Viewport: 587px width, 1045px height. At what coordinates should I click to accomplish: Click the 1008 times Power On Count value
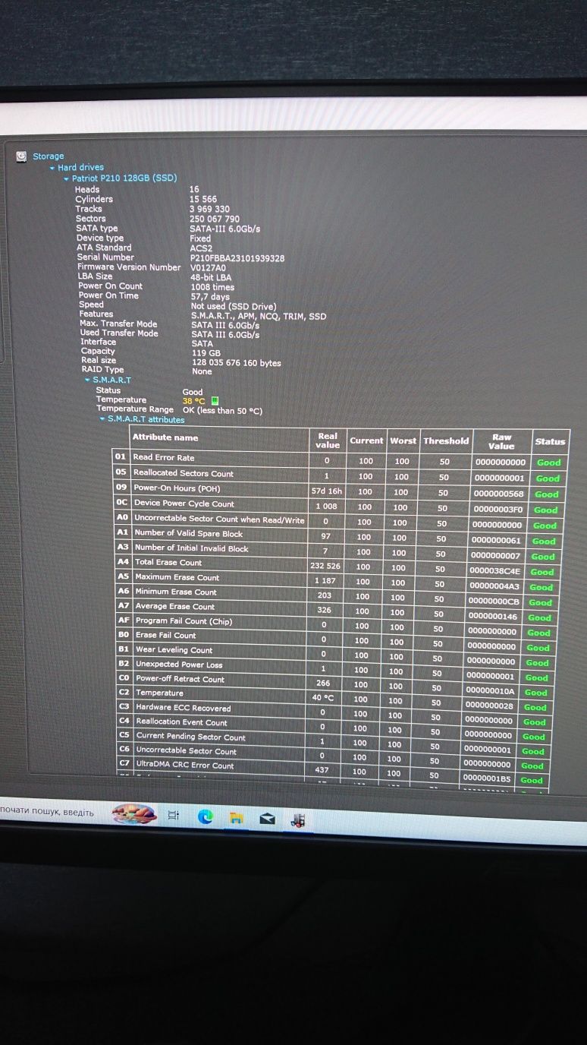[x=213, y=288]
